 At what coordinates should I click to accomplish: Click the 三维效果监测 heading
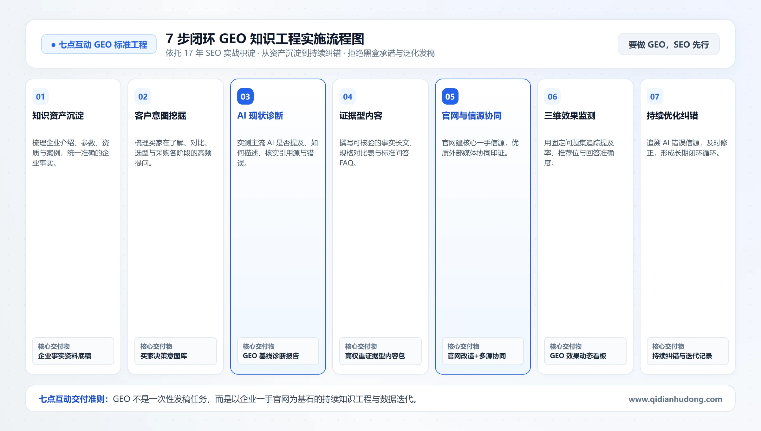570,116
